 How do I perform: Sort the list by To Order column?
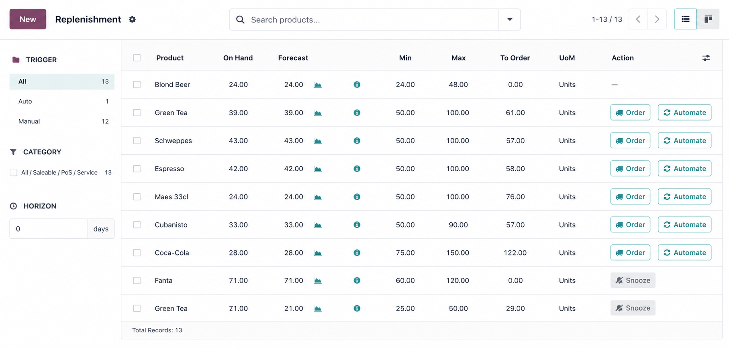(515, 58)
